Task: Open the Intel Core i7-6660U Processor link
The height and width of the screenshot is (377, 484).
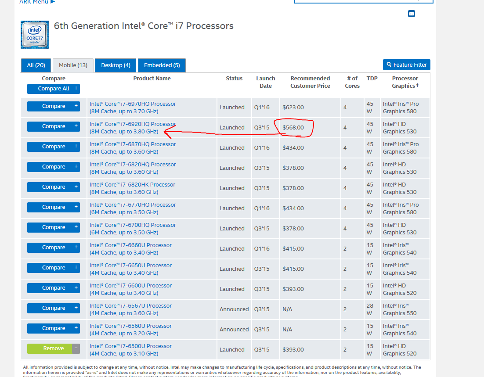Action: pos(130,249)
